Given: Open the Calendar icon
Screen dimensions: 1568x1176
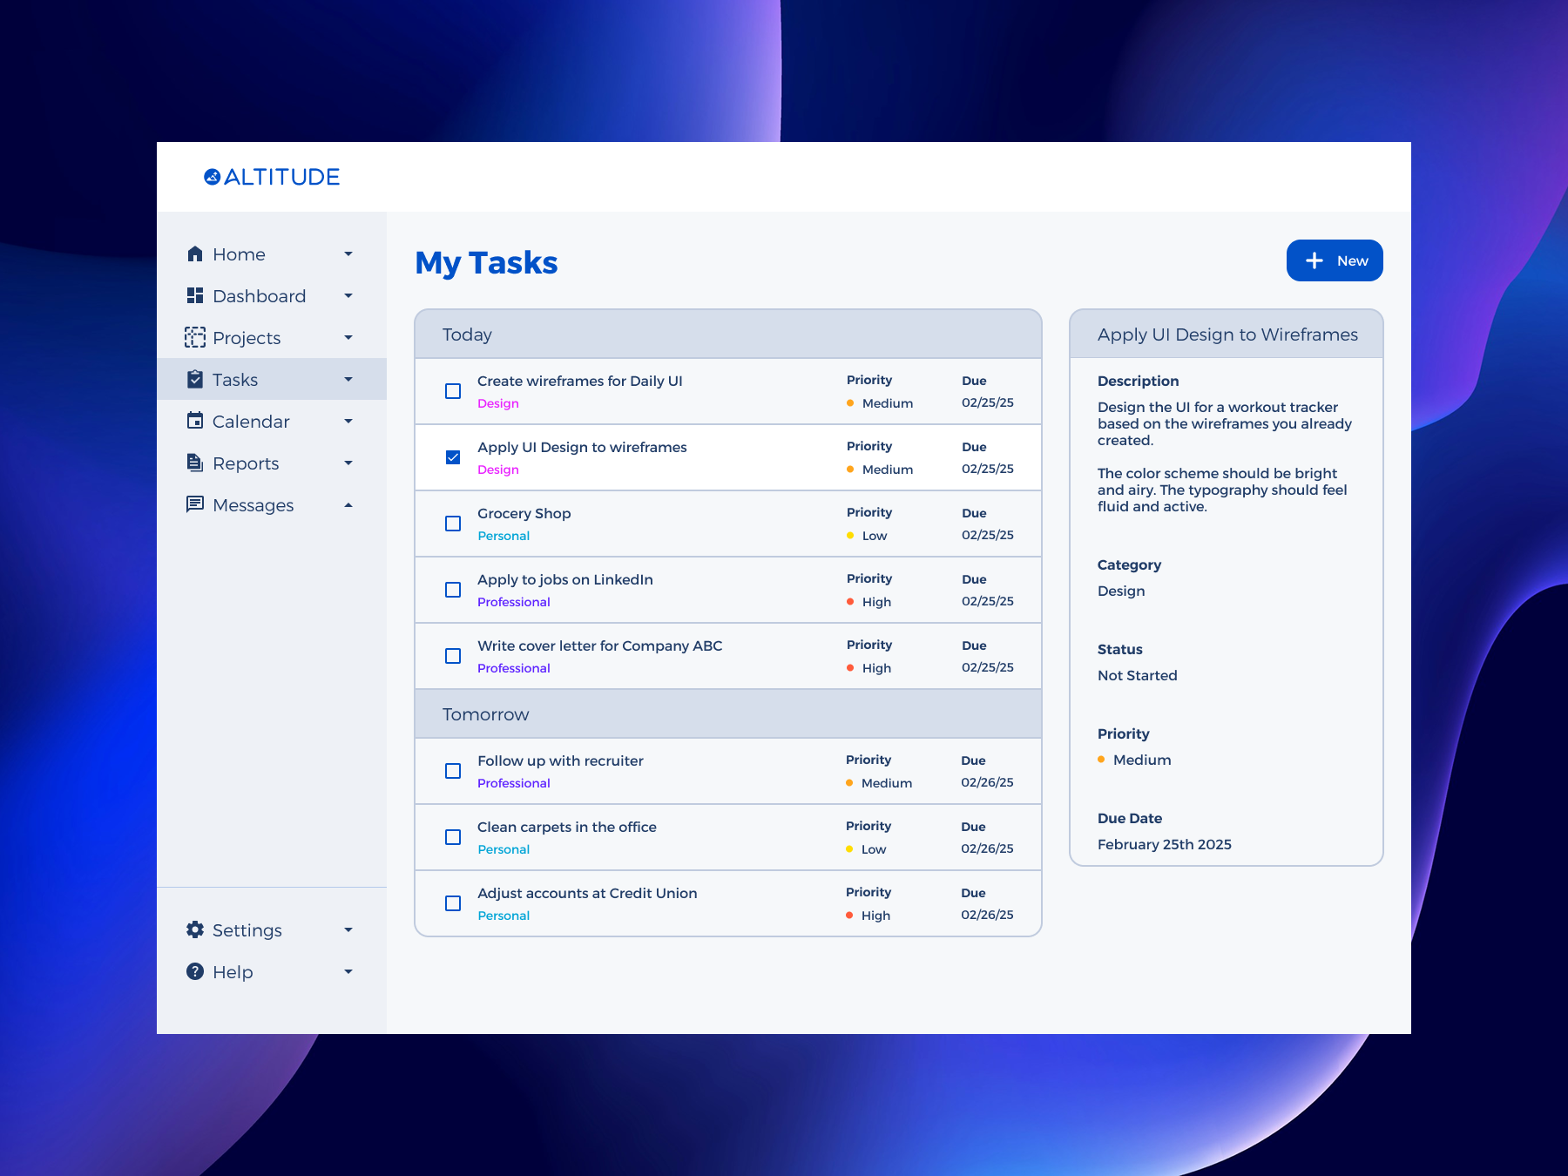Looking at the screenshot, I should (x=195, y=421).
